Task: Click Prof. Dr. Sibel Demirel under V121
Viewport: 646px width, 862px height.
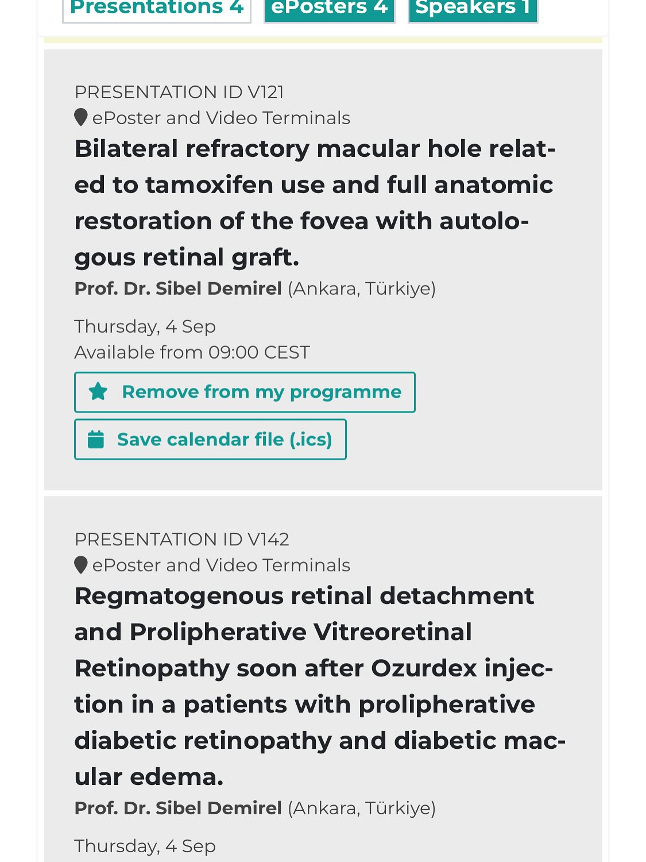Action: click(178, 288)
